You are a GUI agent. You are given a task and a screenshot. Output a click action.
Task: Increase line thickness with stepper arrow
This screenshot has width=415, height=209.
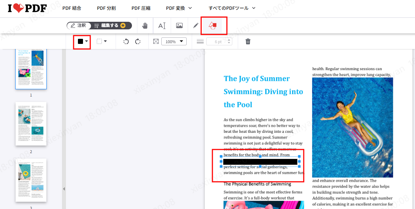pos(229,40)
